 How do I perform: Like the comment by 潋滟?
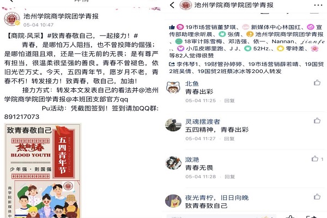coord(314,159)
